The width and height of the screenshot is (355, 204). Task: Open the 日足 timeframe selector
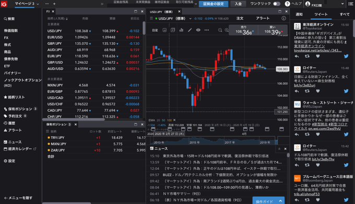point(155,30)
